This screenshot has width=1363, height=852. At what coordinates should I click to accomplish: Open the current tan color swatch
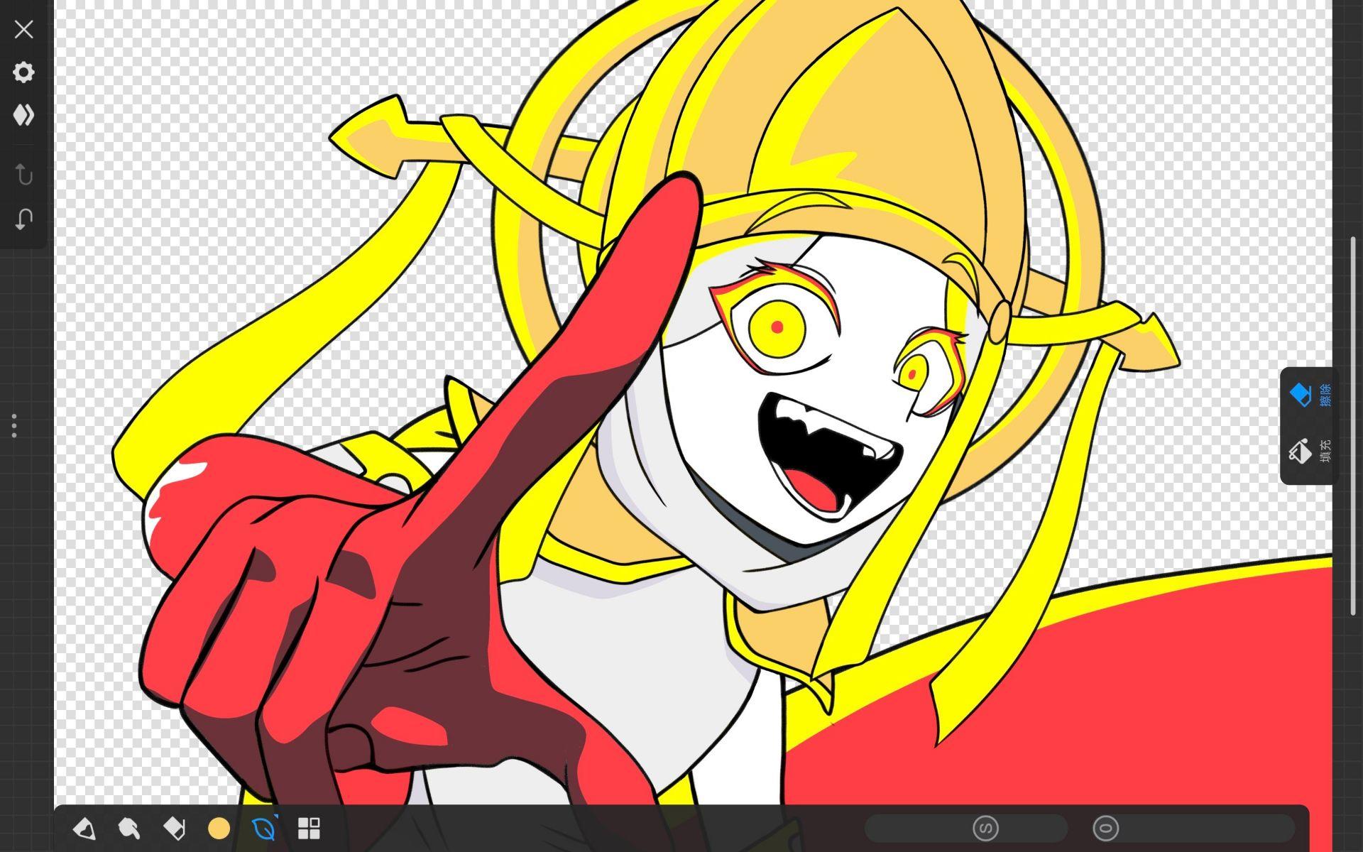[x=219, y=828]
